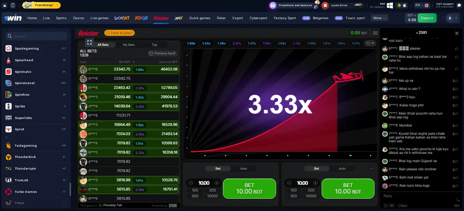Click the Windows app download icon
The image size is (464, 211).
click(390, 5)
